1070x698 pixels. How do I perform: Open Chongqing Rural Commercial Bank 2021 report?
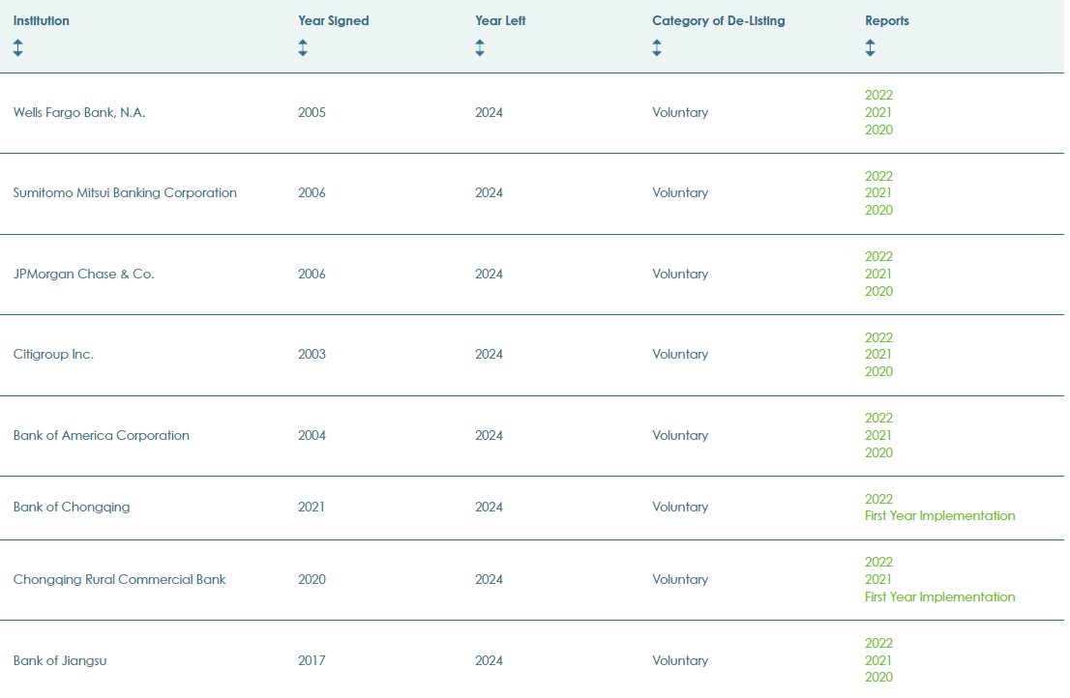(x=877, y=579)
